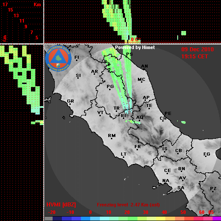The width and height of the screenshot is (221, 221).
Task: Pick the 20 dBZ green color swatch
Action: [x=127, y=219]
